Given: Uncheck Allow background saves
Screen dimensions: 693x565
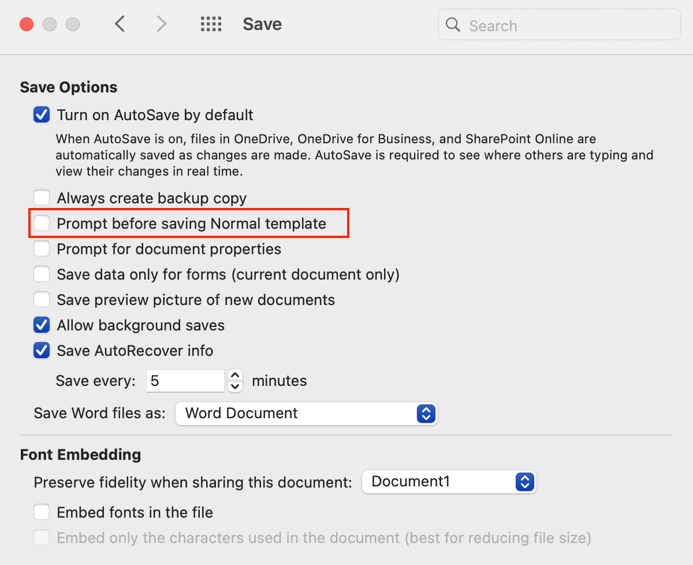Looking at the screenshot, I should coord(42,325).
